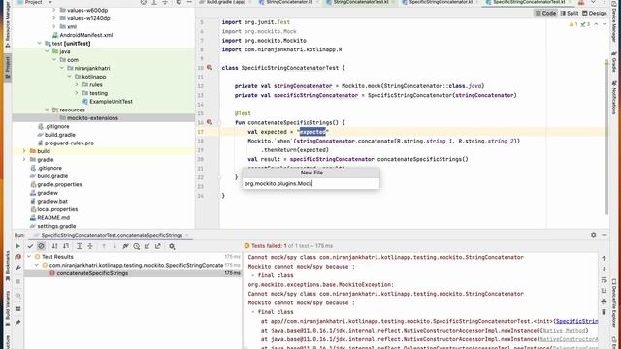Expand values-w1240dp folder
621x349 pixels.
(54, 18)
